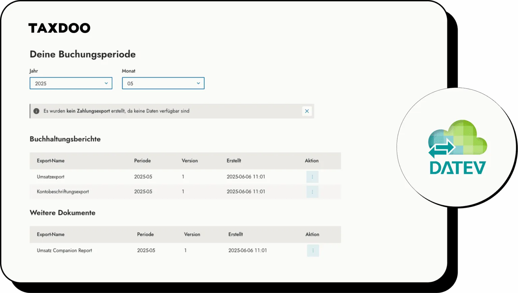Open the Jahr dropdown showing 2025
This screenshot has width=518, height=293.
click(71, 83)
